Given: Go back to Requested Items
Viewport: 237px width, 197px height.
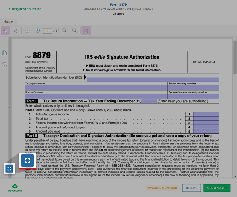Looking at the screenshot, I should click(25, 9).
